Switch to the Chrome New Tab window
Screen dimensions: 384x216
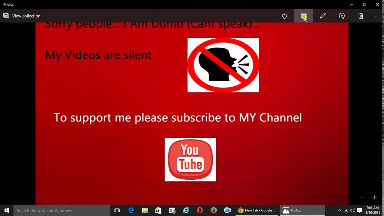[256, 210]
